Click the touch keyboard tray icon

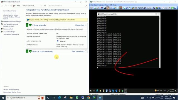click(x=142, y=97)
